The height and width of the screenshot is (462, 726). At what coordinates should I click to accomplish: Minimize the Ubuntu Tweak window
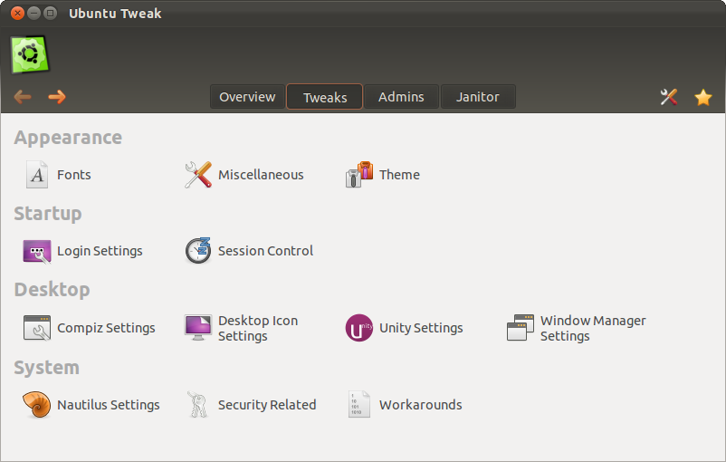[33, 13]
